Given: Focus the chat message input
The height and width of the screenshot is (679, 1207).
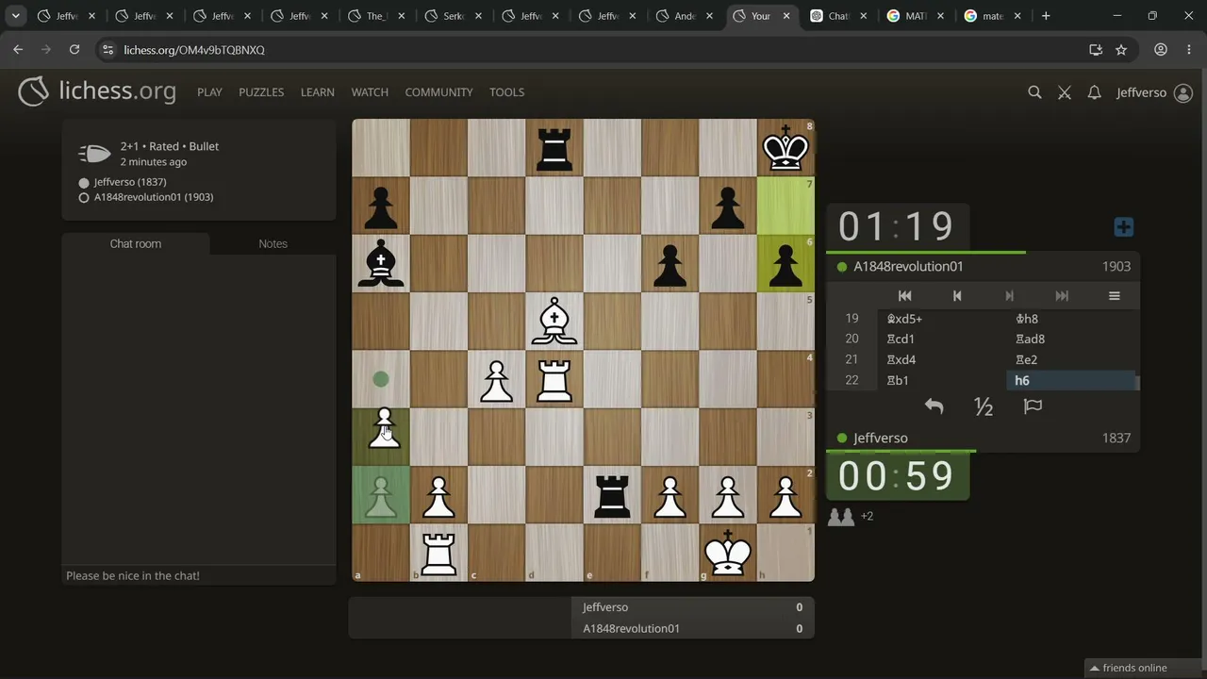Looking at the screenshot, I should pyautogui.click(x=199, y=575).
